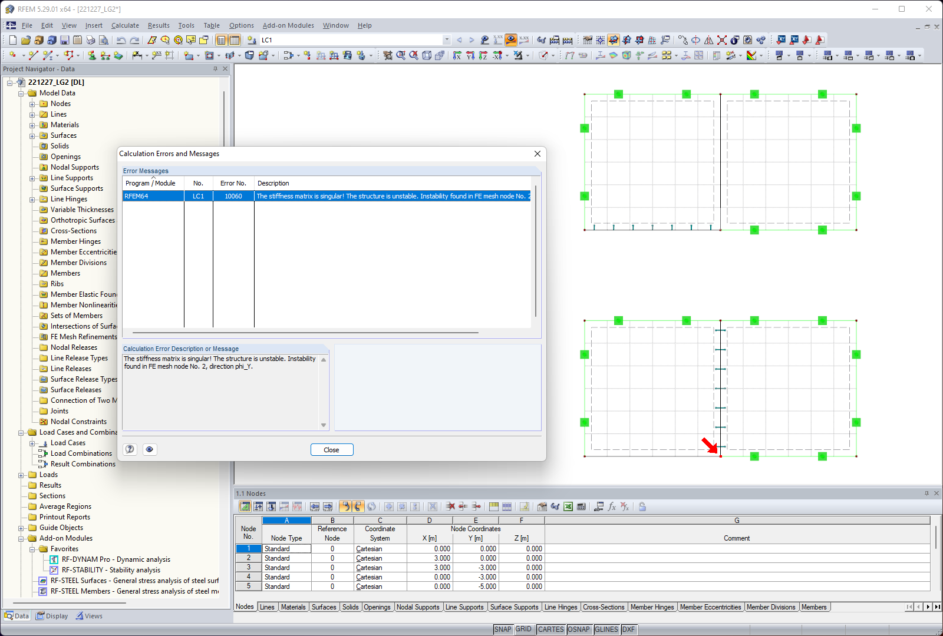This screenshot has height=636, width=943.
Task: Click the red X delete-row table icon
Action: click(x=450, y=506)
